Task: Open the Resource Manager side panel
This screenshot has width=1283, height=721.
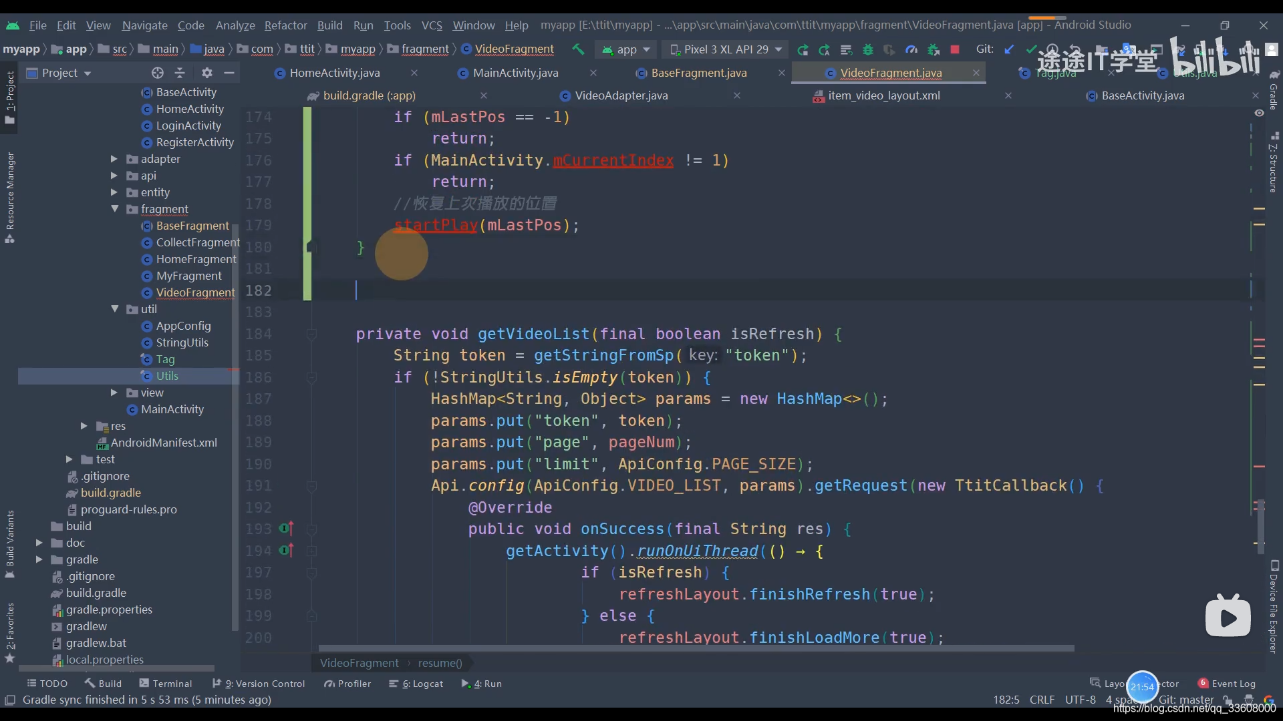Action: click(10, 197)
